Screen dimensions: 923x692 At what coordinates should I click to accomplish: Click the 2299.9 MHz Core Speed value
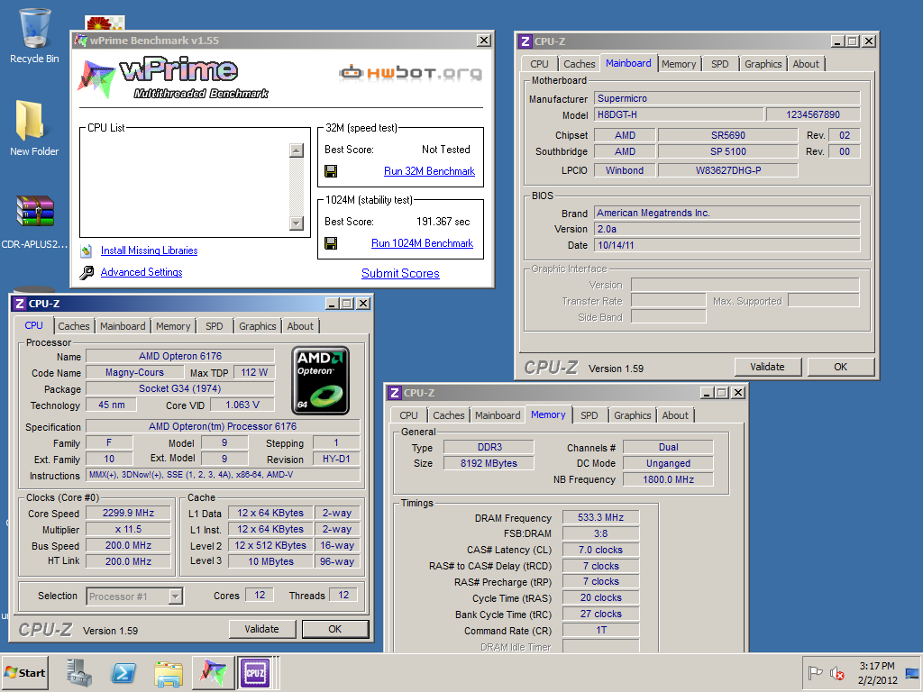128,513
